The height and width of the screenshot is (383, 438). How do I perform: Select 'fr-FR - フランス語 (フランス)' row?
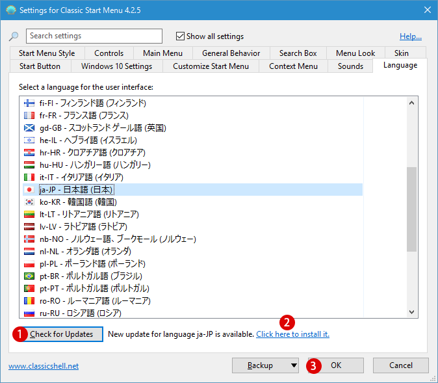pyautogui.click(x=193, y=116)
